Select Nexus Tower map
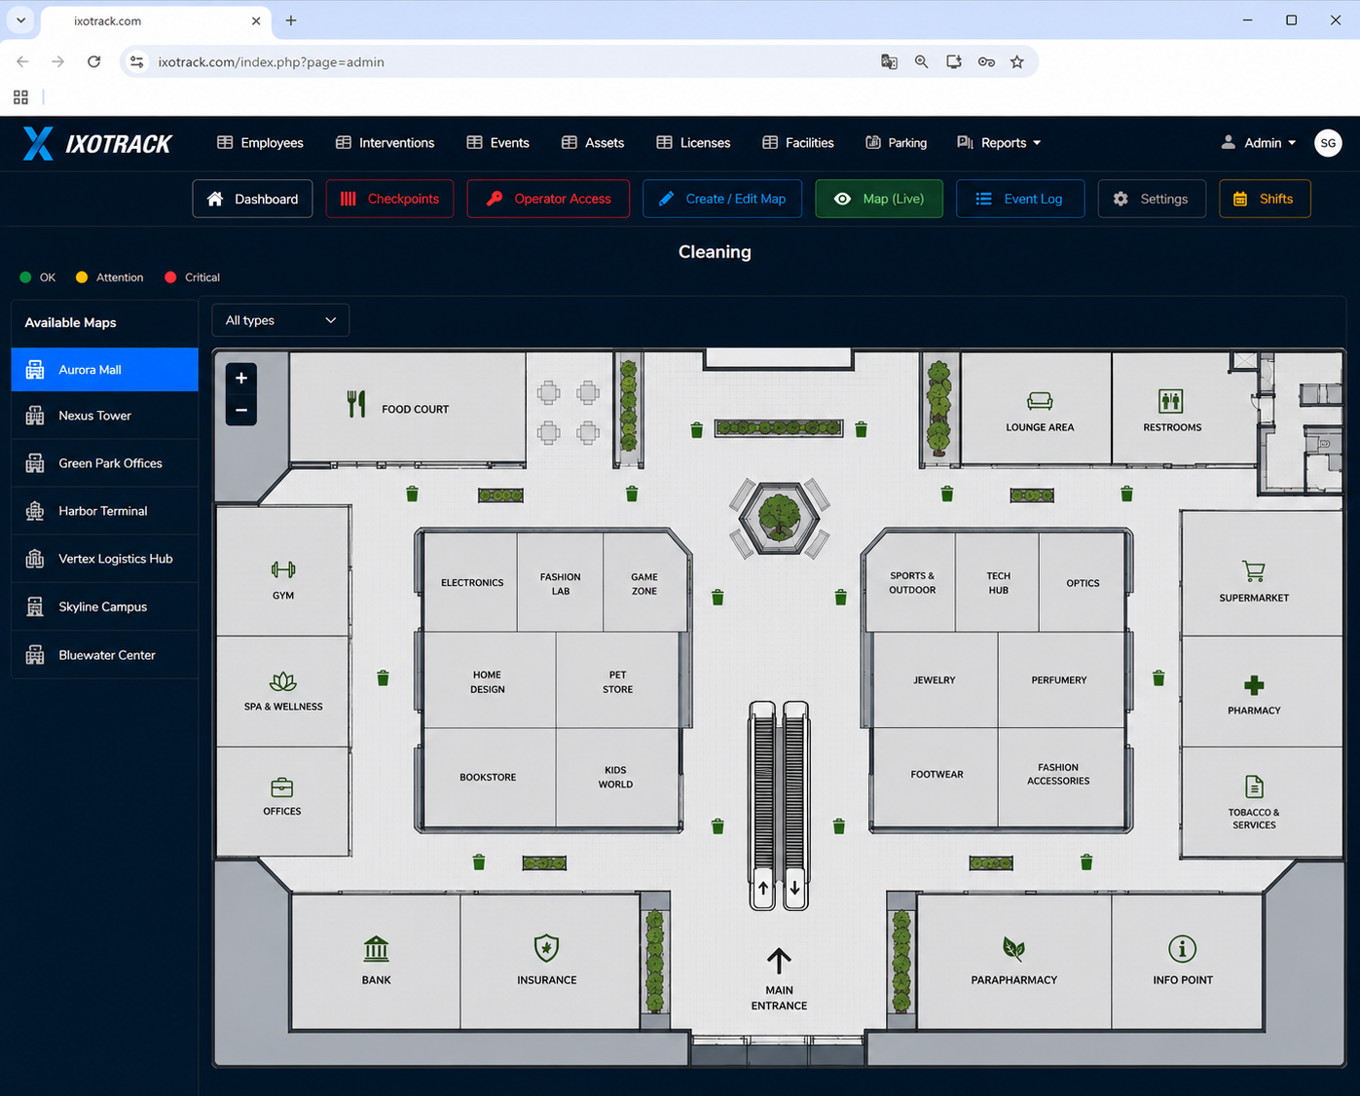 104,416
